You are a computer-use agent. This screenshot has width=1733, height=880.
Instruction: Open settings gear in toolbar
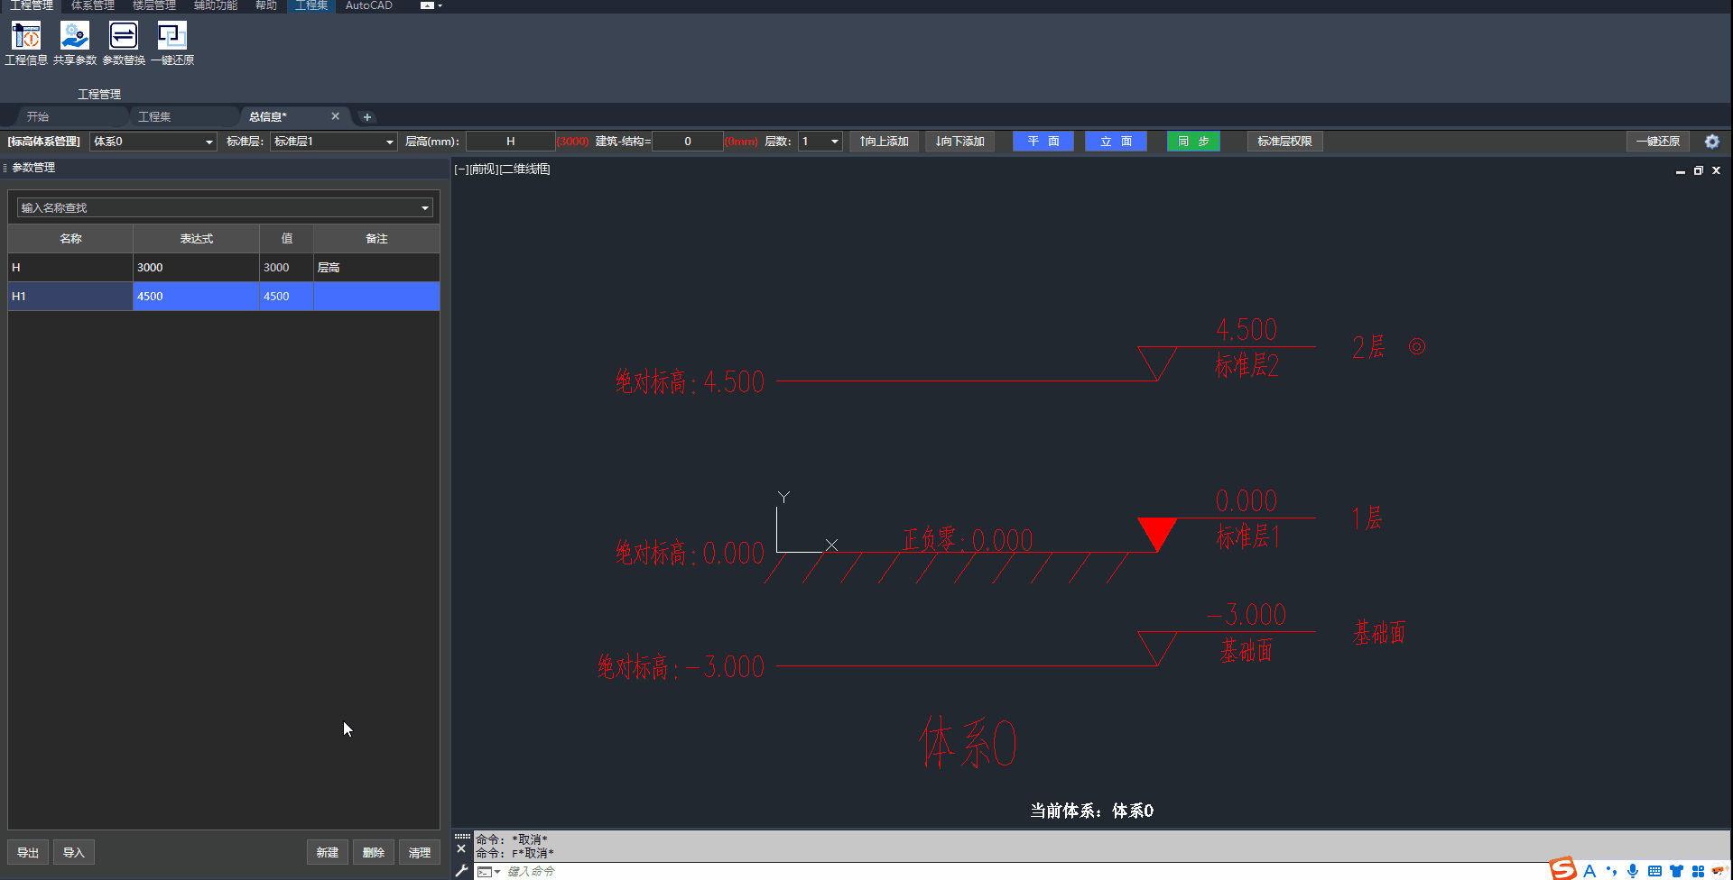(x=1711, y=142)
